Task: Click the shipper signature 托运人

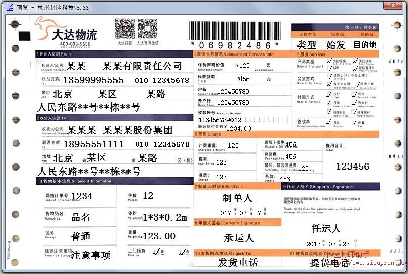Action: coord(326,228)
